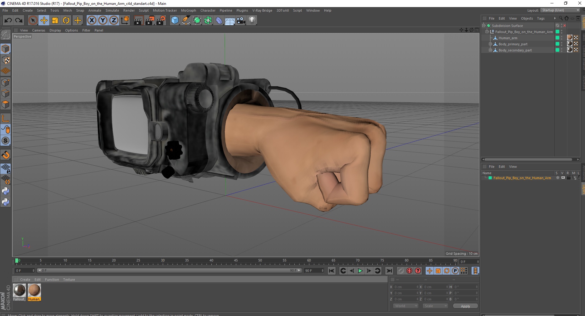Open the Simulate menu
Screen dimensions: 585x316
[112, 10]
